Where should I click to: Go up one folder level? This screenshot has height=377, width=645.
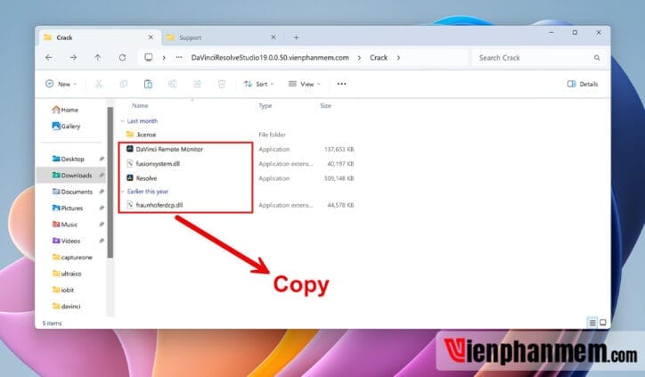pos(97,58)
